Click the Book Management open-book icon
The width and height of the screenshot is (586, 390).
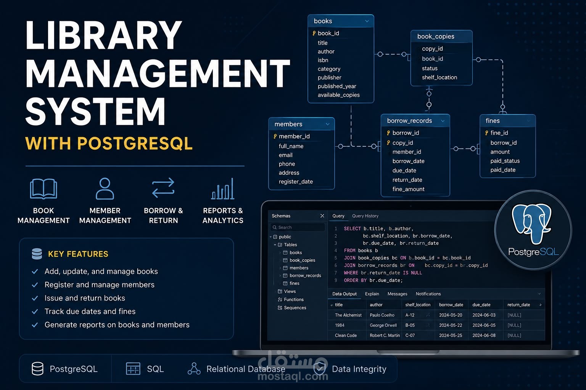click(43, 189)
